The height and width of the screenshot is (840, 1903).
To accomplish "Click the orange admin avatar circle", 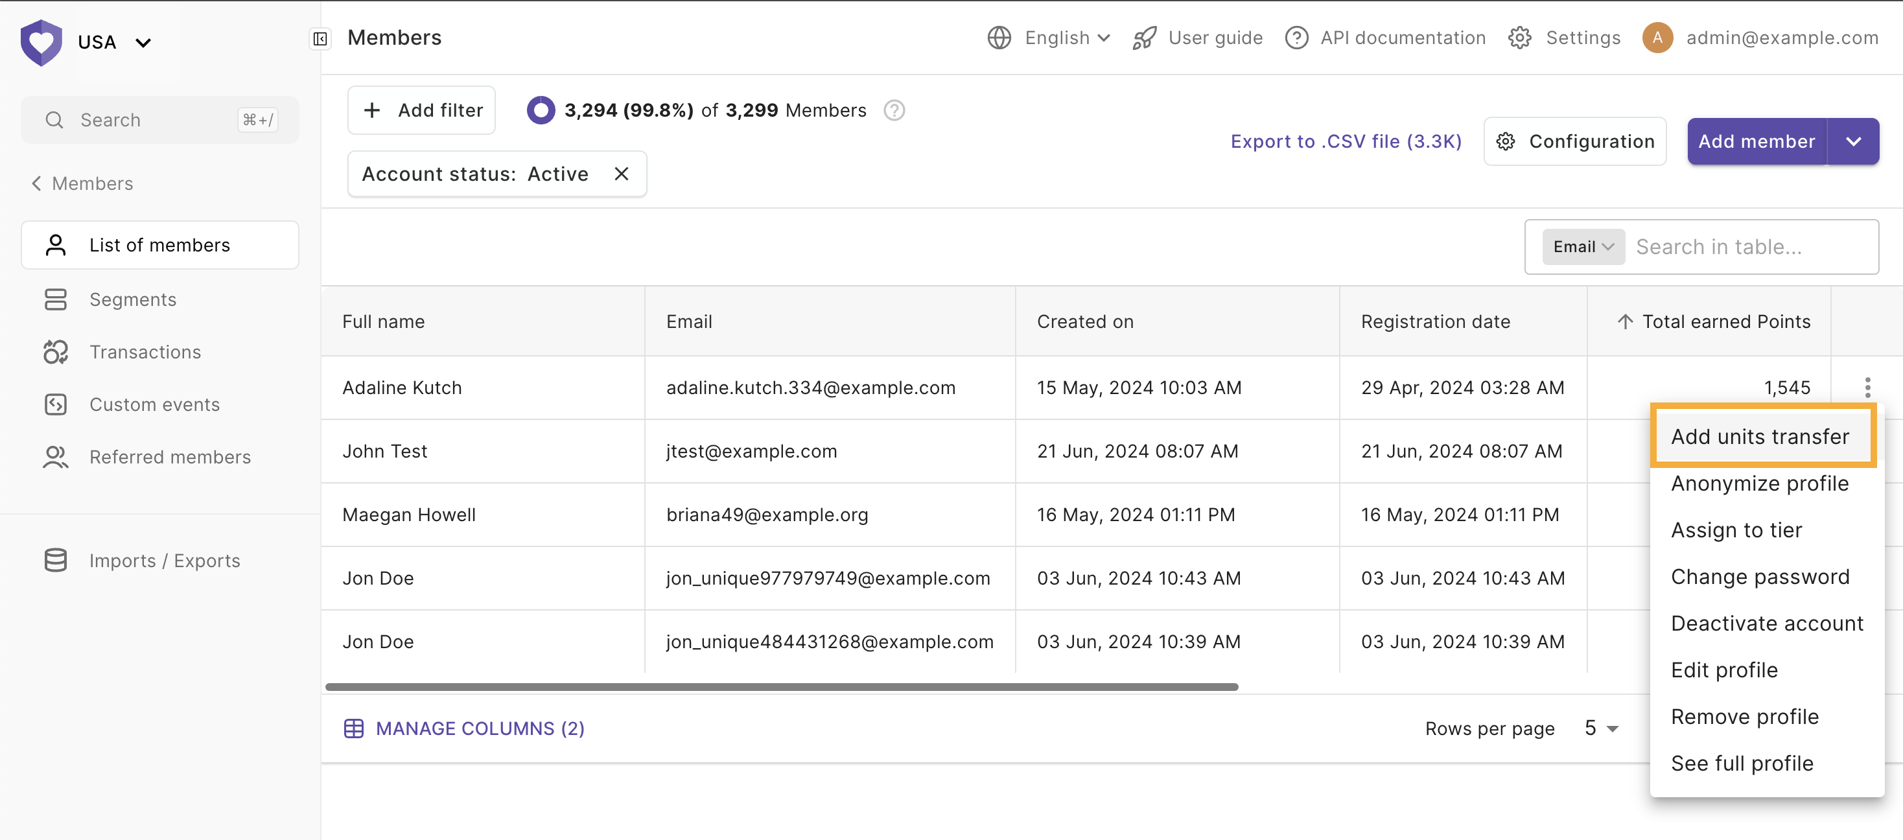I will 1657,38.
